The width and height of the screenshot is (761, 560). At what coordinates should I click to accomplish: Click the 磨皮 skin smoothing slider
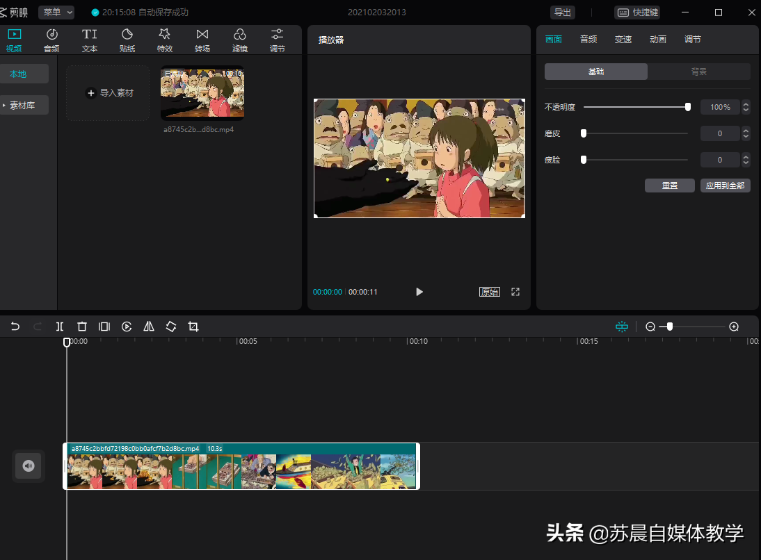tap(635, 133)
